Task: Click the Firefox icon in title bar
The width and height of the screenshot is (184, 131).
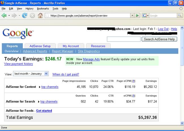Action: 2,3
